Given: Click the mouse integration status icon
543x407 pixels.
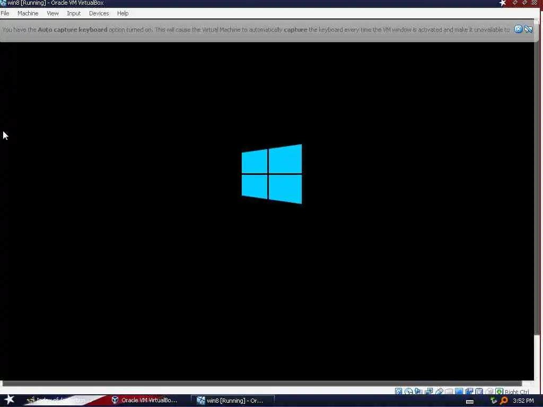Looking at the screenshot, I should [489, 392].
